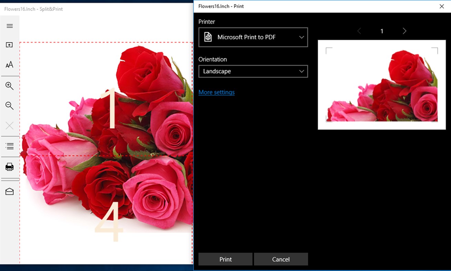Select the text settings tool
Viewport: 451px width, 271px height.
pyautogui.click(x=10, y=64)
